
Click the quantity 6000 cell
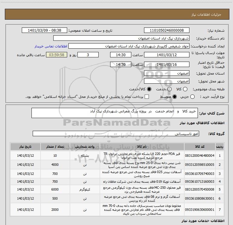pyautogui.click(x=55, y=189)
